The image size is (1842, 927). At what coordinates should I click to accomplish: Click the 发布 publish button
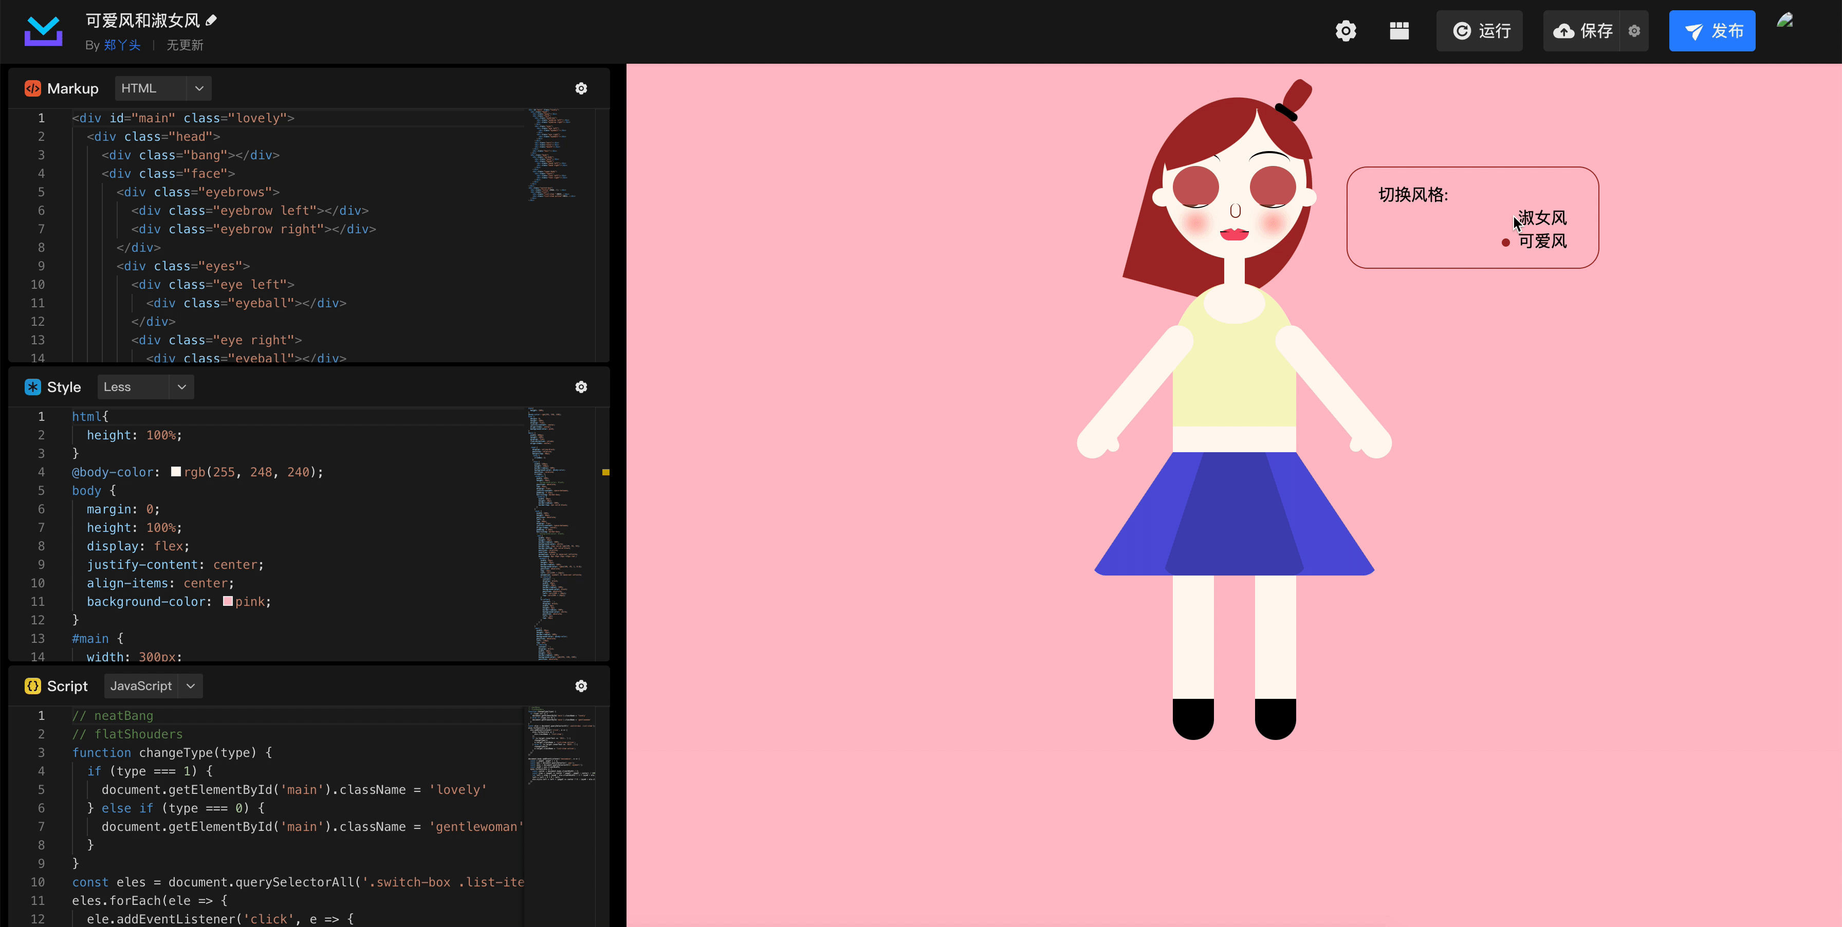[x=1712, y=31]
